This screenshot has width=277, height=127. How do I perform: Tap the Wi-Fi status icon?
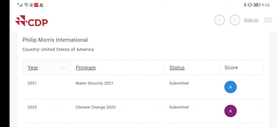click(26, 5)
